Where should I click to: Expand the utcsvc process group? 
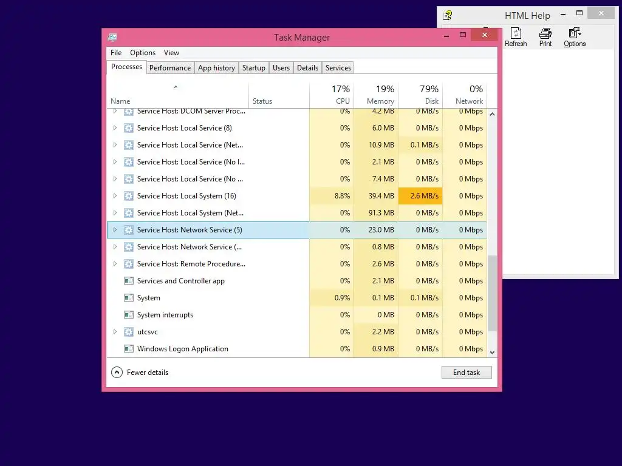(115, 332)
